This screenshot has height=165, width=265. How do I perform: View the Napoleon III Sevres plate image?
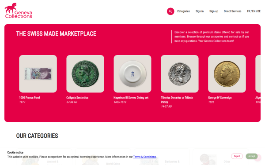tap(132, 74)
